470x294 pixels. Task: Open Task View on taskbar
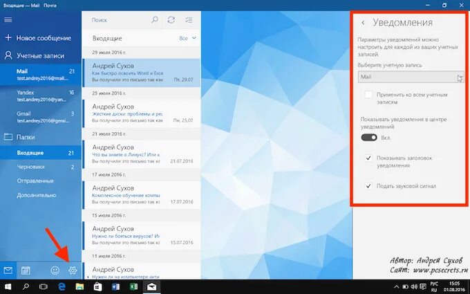click(44, 287)
